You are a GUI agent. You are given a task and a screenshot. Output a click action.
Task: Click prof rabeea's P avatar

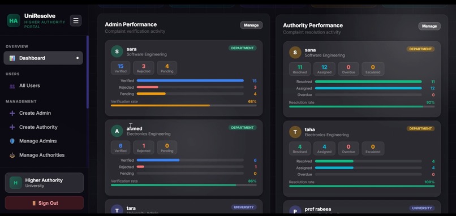(x=295, y=210)
